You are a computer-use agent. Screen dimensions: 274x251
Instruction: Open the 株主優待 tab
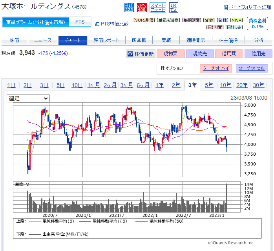(228, 40)
